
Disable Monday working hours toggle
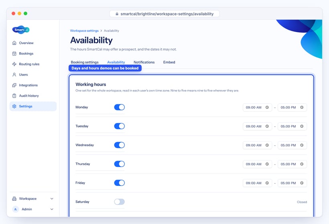[x=120, y=107]
